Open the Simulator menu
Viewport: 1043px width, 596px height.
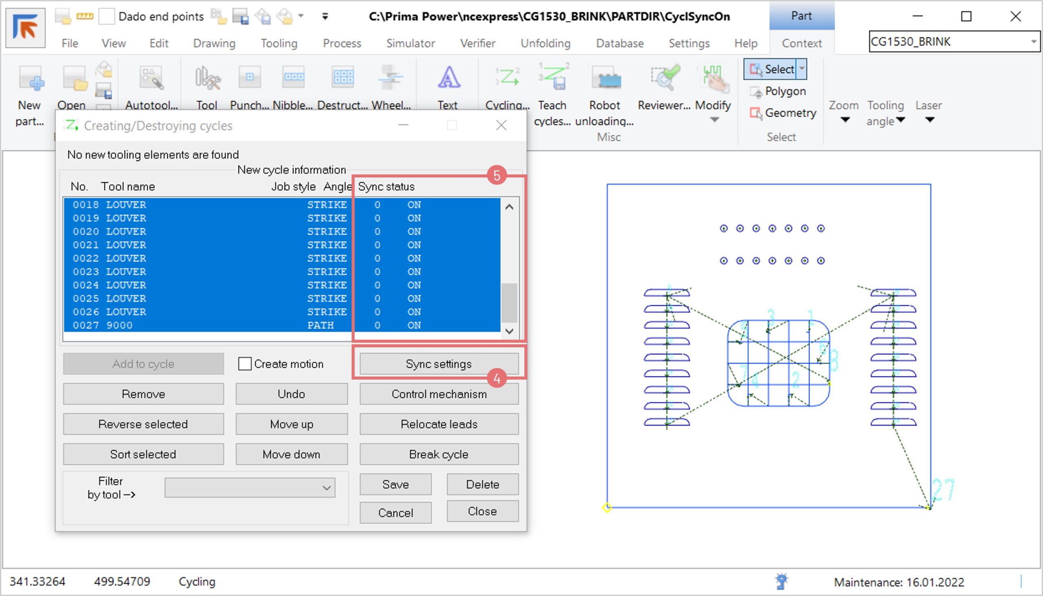411,43
